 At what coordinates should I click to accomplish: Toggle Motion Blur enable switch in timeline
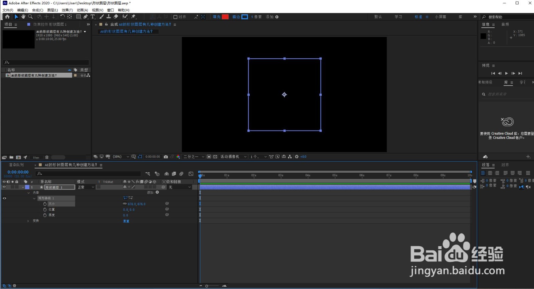[x=181, y=174]
